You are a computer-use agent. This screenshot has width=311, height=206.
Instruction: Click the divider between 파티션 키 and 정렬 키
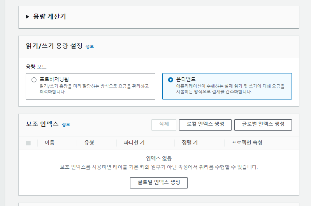[174, 143]
